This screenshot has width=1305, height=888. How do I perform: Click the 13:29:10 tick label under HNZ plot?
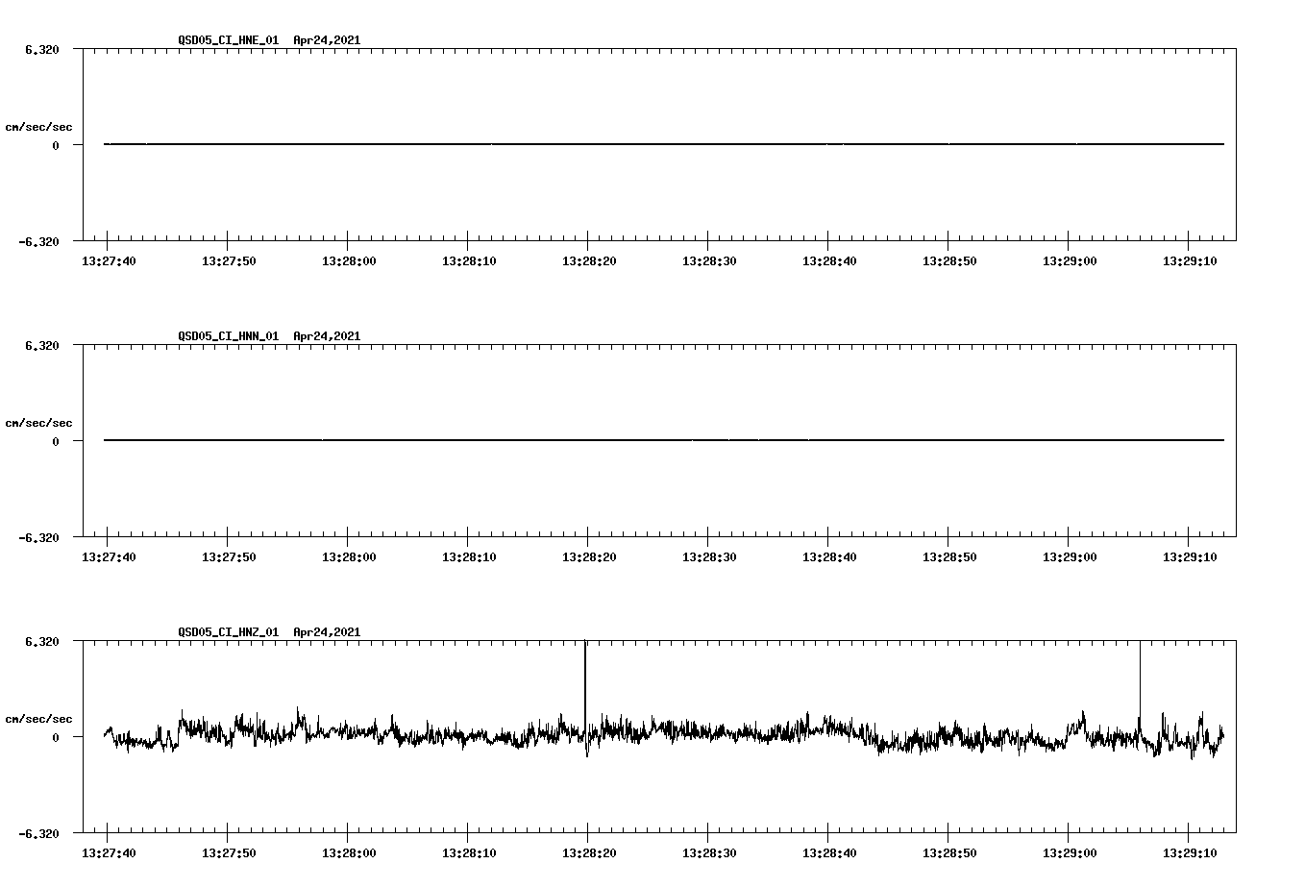coord(1192,851)
